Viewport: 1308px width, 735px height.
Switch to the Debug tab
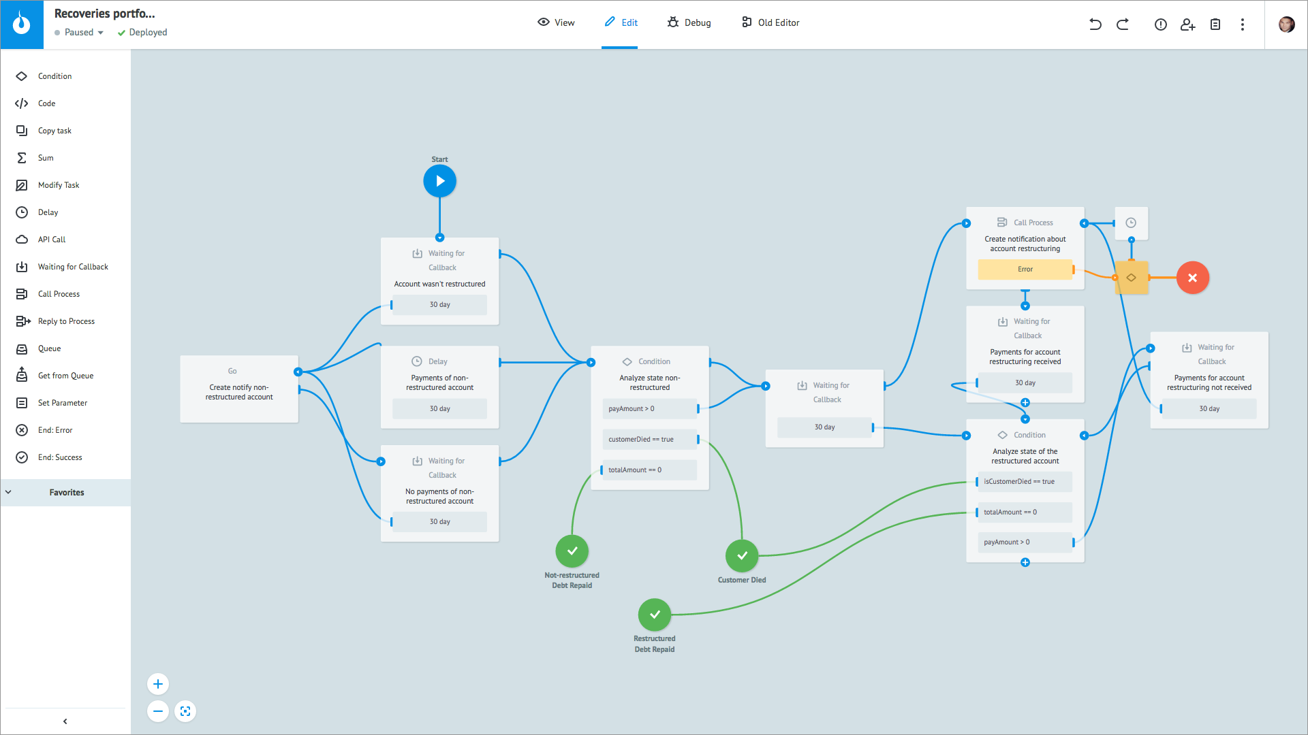689,22
